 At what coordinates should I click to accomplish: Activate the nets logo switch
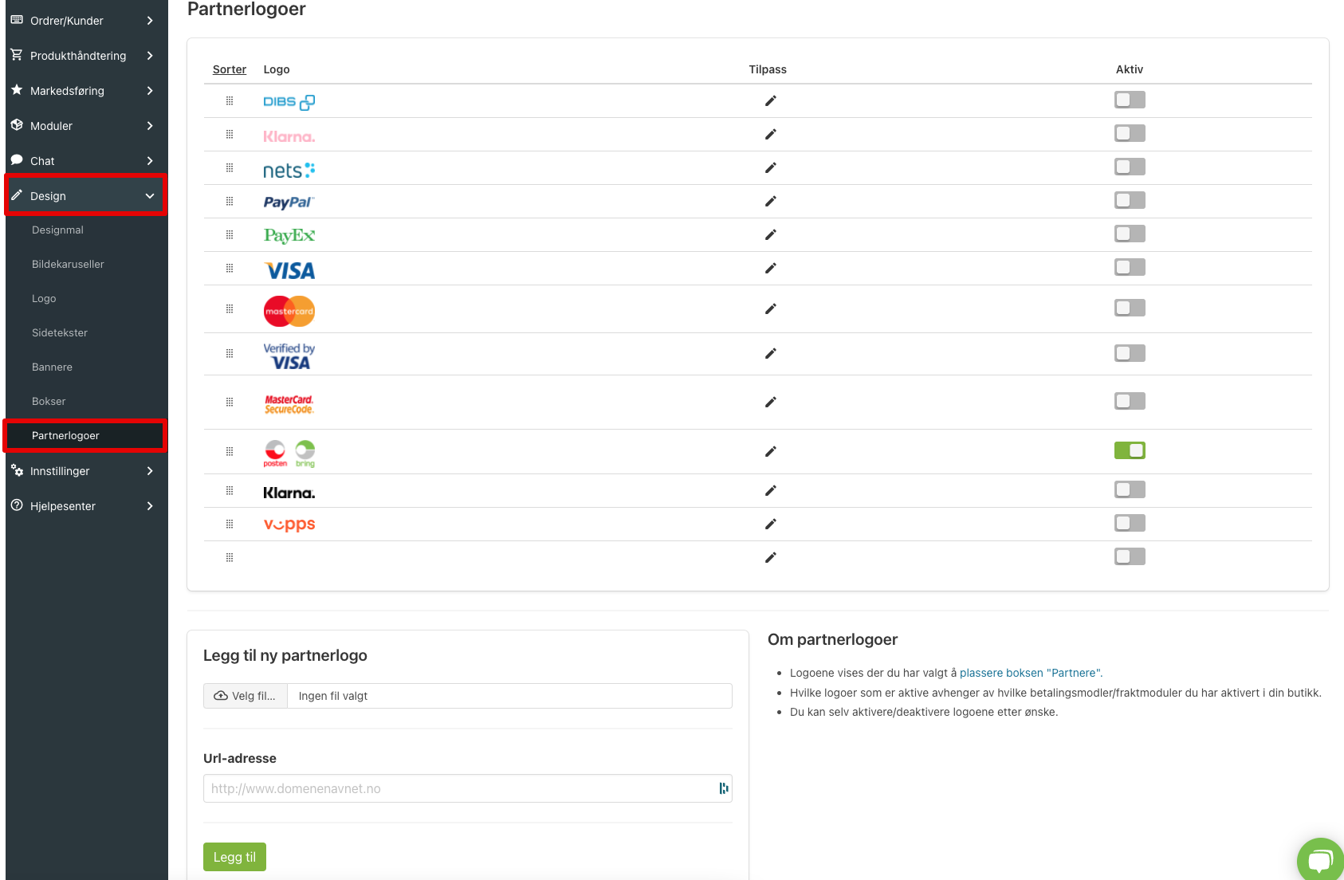(x=1130, y=167)
